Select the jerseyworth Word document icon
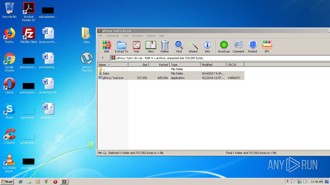 [x=48, y=35]
